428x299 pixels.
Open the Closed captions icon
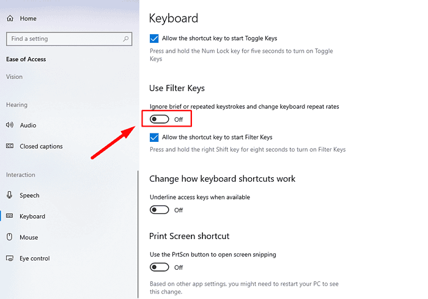[x=10, y=146]
